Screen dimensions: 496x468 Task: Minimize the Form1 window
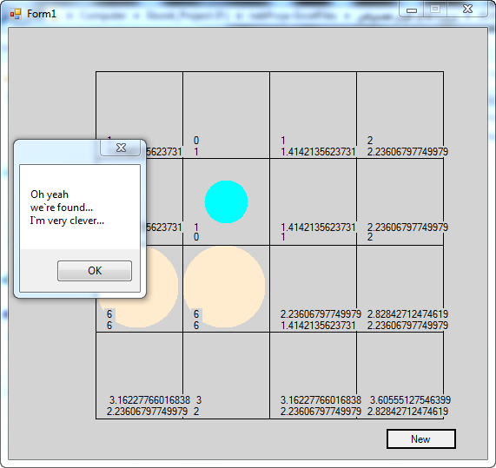click(411, 10)
